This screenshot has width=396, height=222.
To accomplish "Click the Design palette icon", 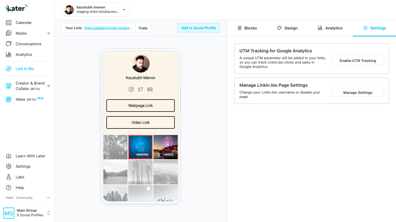I will tap(279, 28).
